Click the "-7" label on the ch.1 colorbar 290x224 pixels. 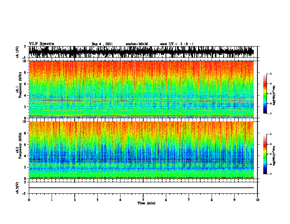point(270,113)
